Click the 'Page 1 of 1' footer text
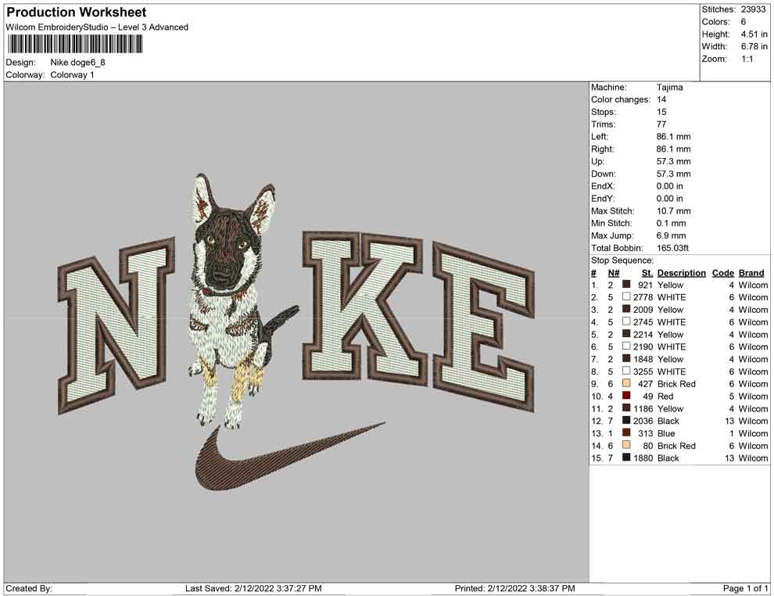Screen dimensions: 774x596 click(745, 588)
